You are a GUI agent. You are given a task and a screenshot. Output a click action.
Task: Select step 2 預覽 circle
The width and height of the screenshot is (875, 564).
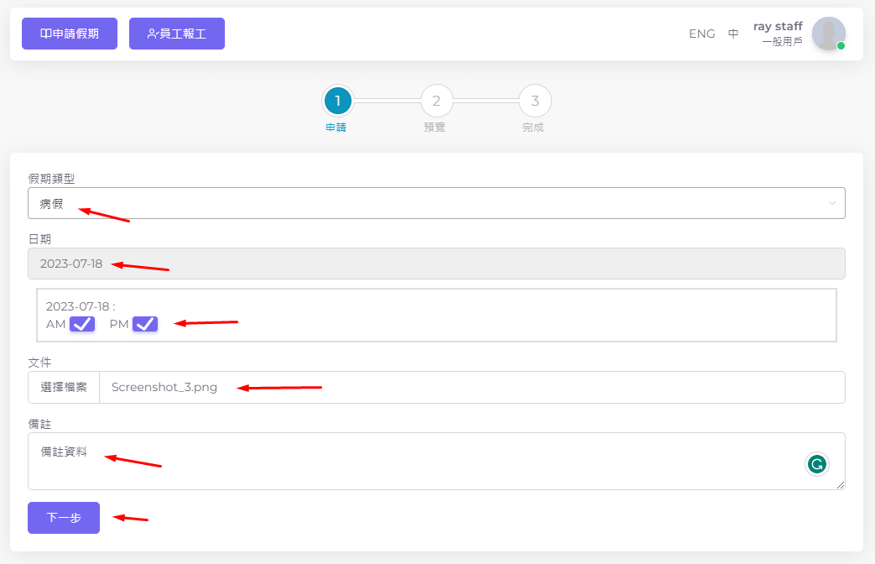pyautogui.click(x=436, y=101)
